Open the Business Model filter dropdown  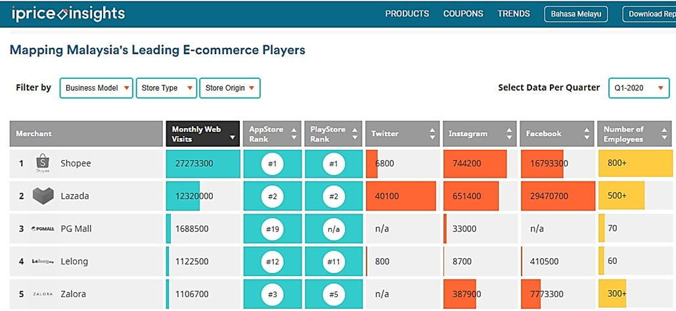(x=96, y=88)
